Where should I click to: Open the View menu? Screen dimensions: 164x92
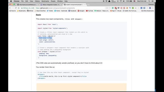[31, 1]
